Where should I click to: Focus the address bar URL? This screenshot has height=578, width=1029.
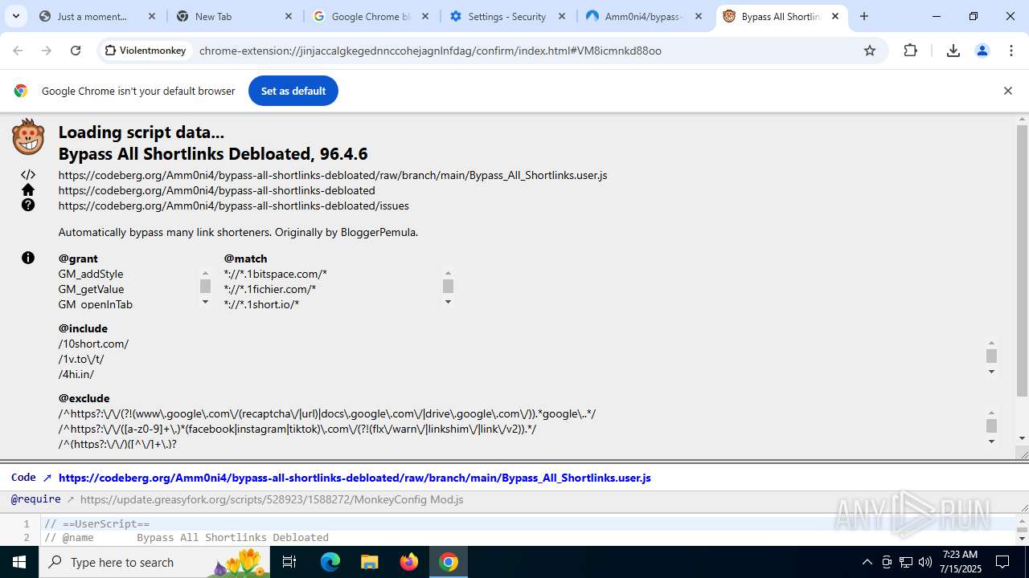coord(430,51)
